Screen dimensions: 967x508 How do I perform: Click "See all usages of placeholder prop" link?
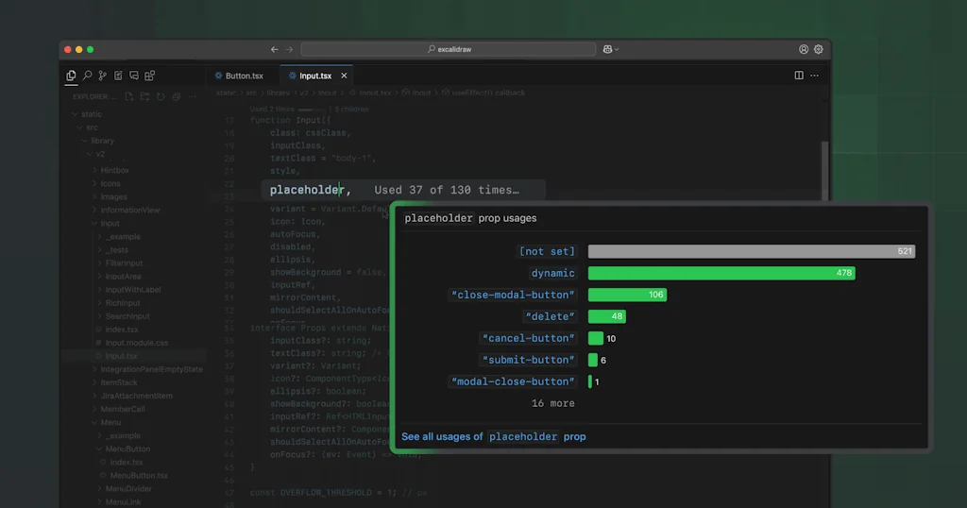pos(493,436)
